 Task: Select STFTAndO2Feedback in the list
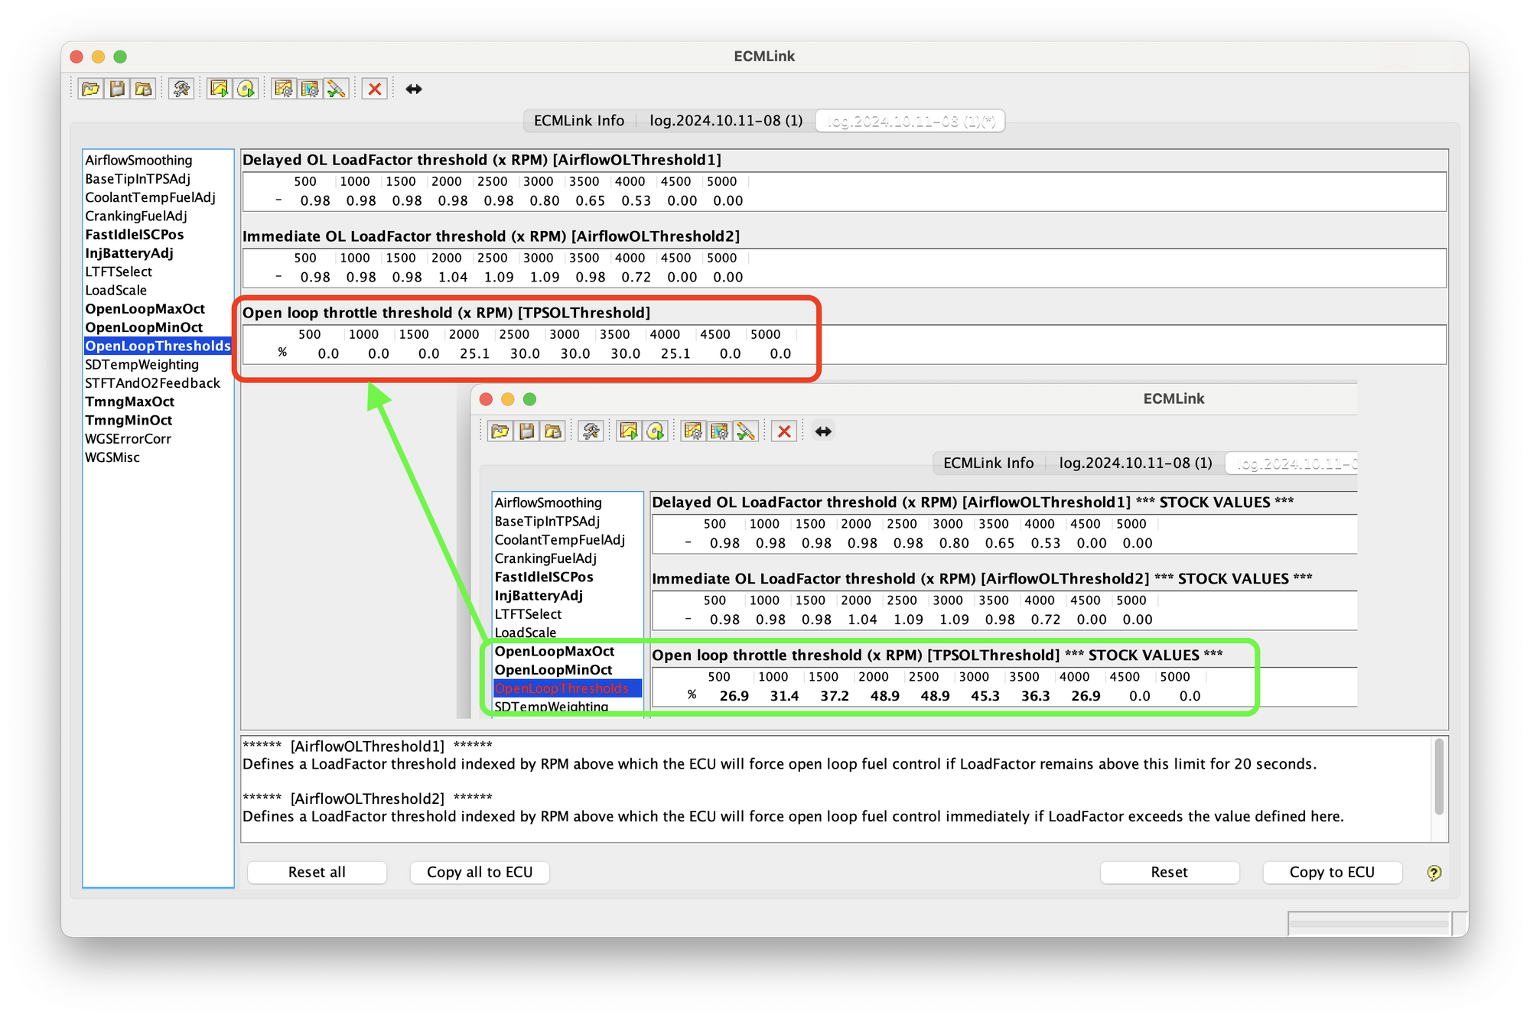157,383
